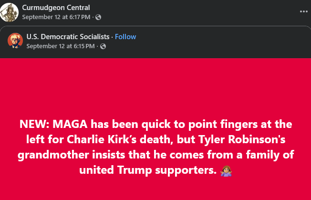This screenshot has height=200, width=311.
Task: Click the Curmudgeon Central page name
Action: click(x=56, y=8)
